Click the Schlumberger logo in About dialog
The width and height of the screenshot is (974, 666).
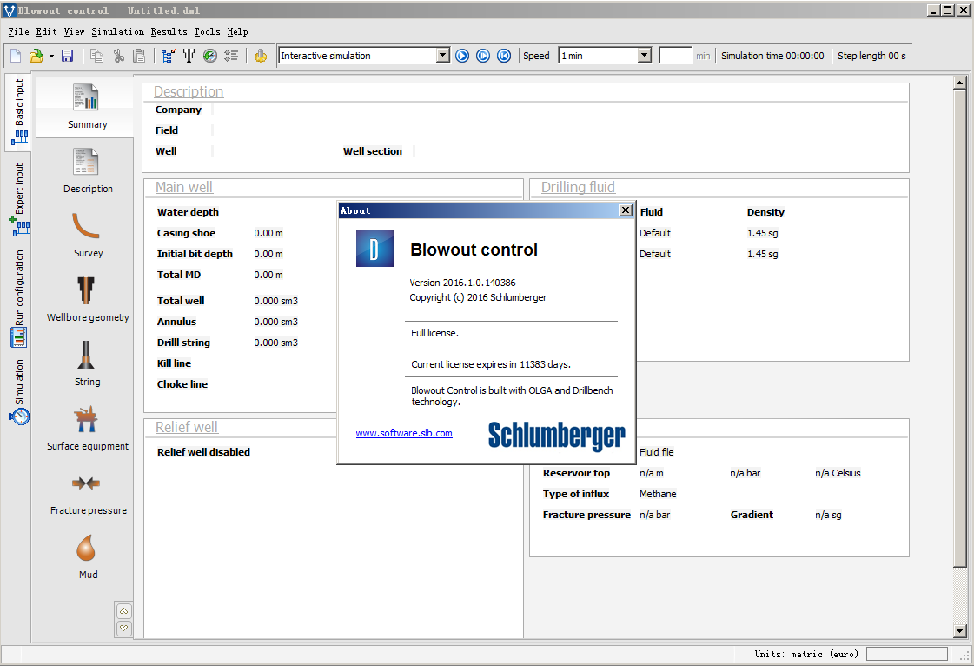557,436
